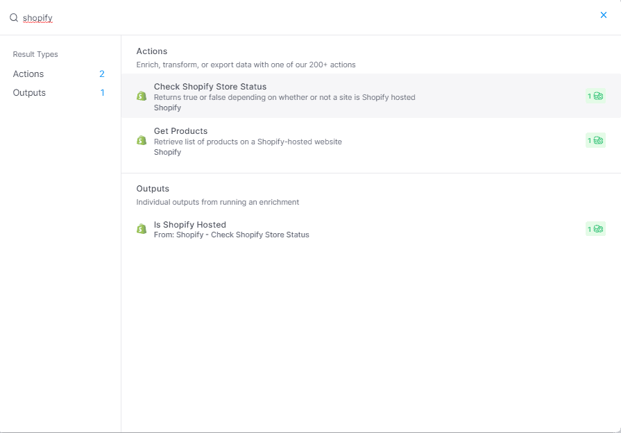This screenshot has width=621, height=433.
Task: Click 'Retrieve list of products' description text
Action: point(248,142)
